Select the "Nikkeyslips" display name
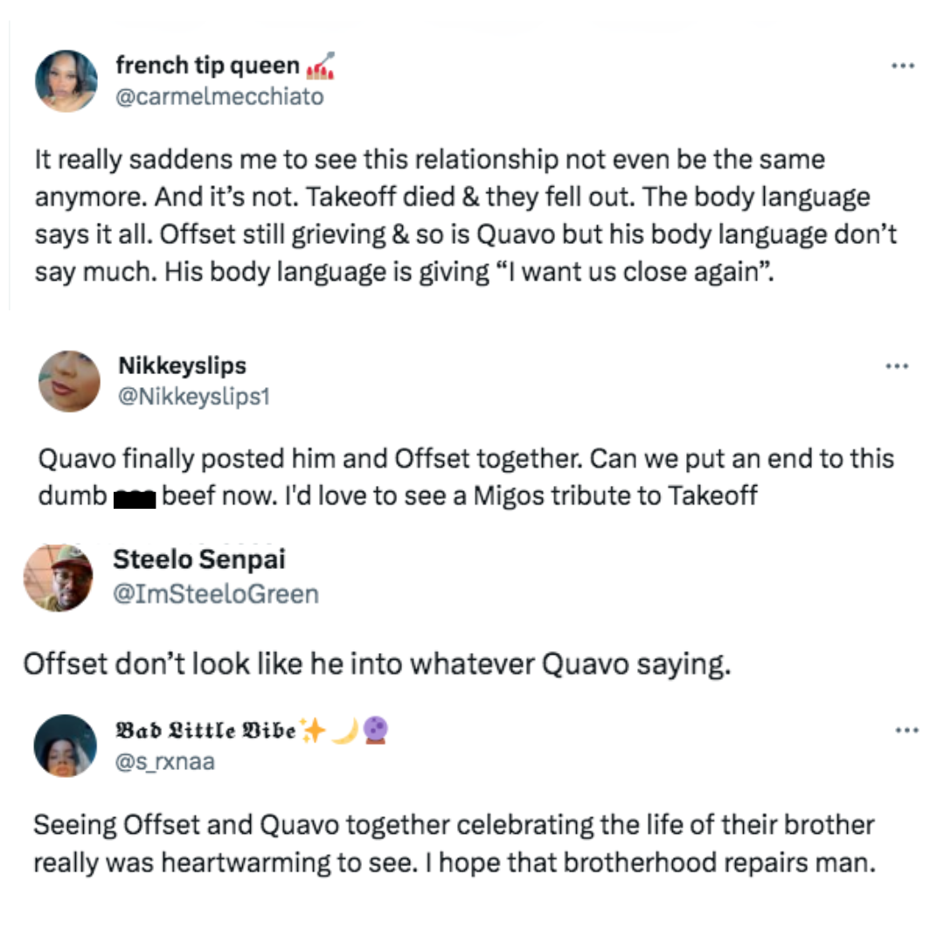The image size is (944, 944). pos(181,366)
